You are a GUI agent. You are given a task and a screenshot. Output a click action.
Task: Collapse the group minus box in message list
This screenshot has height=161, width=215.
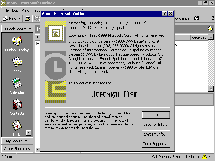coord(38,43)
